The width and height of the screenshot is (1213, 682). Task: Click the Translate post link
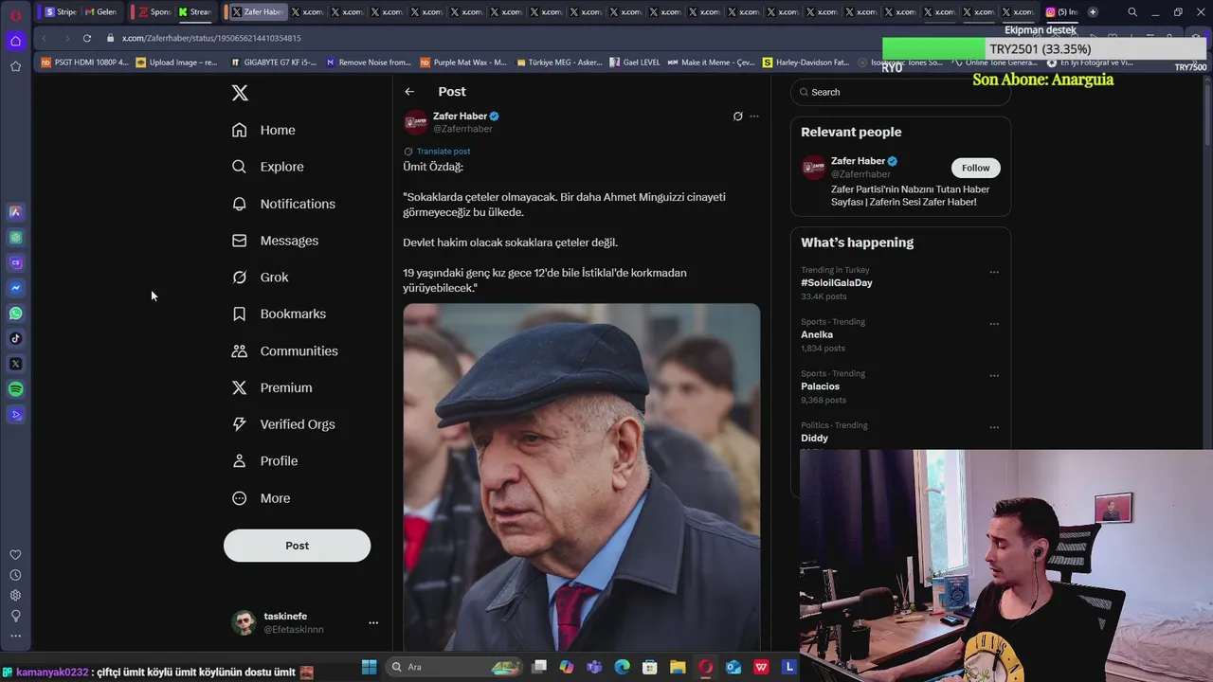point(443,152)
